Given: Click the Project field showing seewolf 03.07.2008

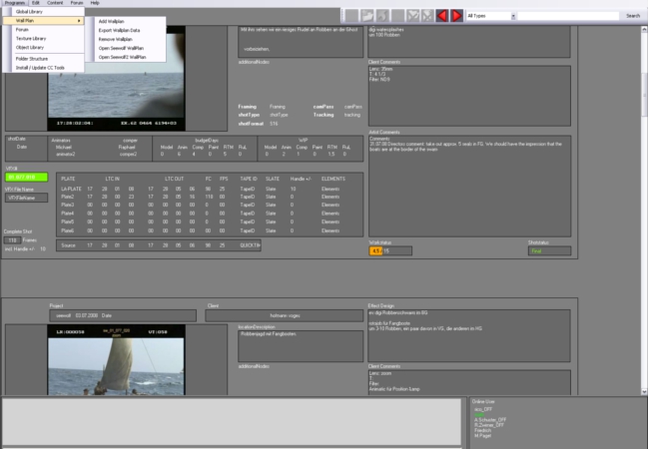Looking at the screenshot, I should click(x=123, y=315).
